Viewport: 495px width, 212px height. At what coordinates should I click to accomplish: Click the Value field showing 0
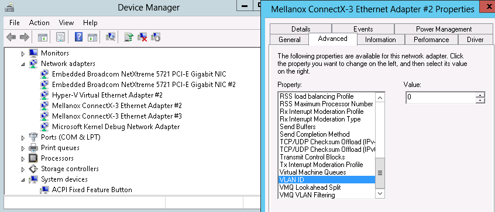(x=441, y=98)
